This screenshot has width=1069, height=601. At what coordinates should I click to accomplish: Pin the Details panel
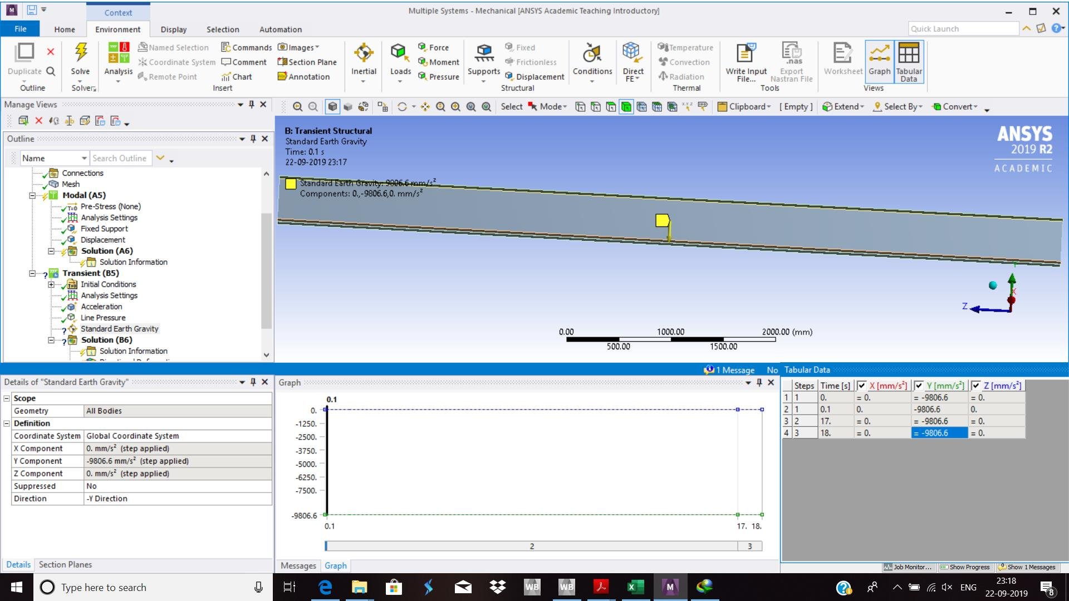[x=253, y=382]
